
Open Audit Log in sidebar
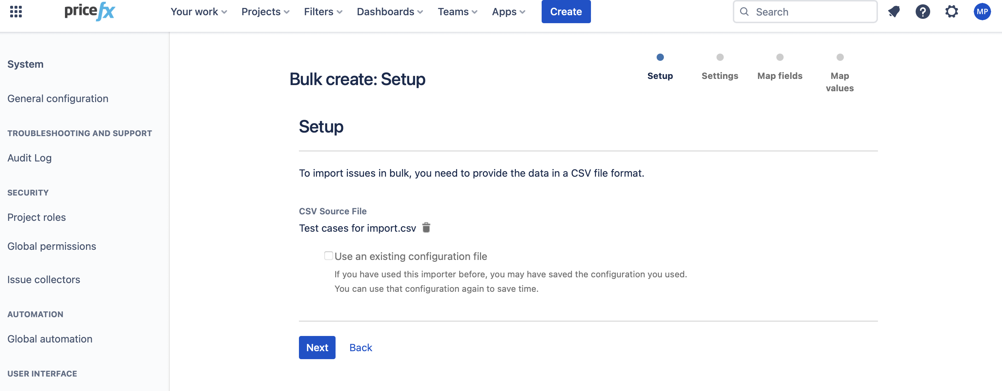coord(29,158)
